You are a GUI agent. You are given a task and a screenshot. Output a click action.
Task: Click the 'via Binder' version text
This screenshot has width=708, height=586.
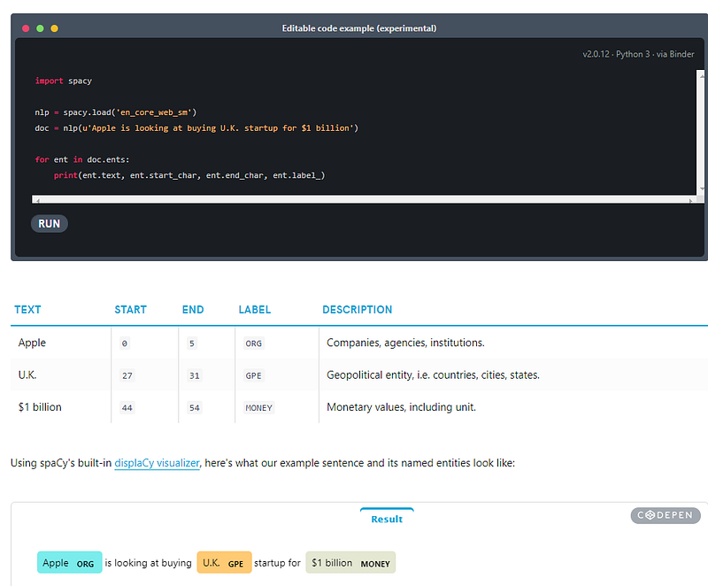click(674, 54)
